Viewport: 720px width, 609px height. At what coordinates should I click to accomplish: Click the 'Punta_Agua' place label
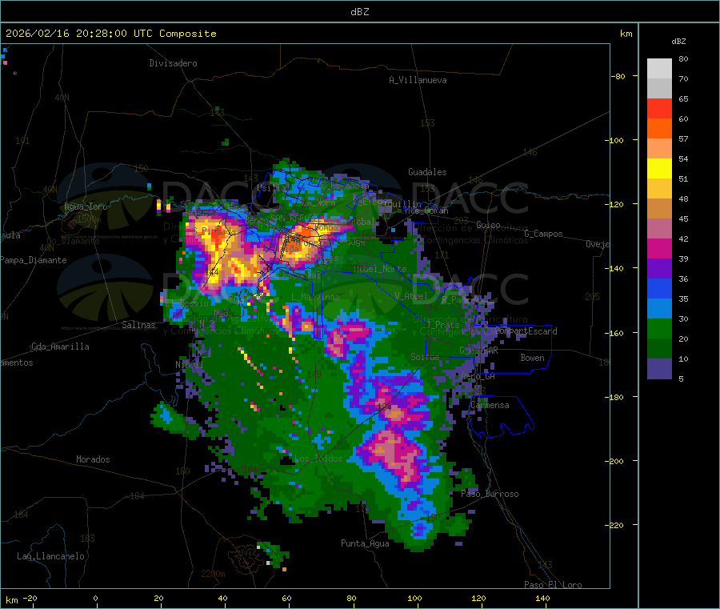click(x=365, y=543)
